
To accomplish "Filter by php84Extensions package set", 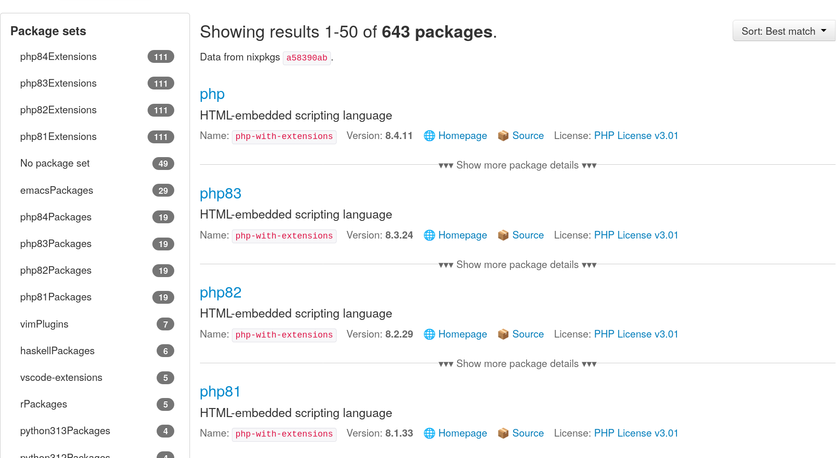I will point(58,57).
